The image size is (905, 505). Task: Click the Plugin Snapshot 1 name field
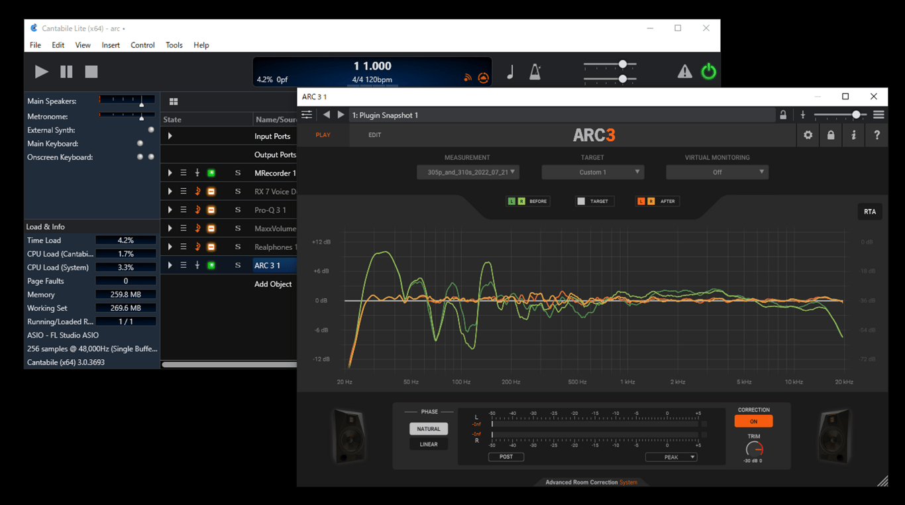point(562,115)
